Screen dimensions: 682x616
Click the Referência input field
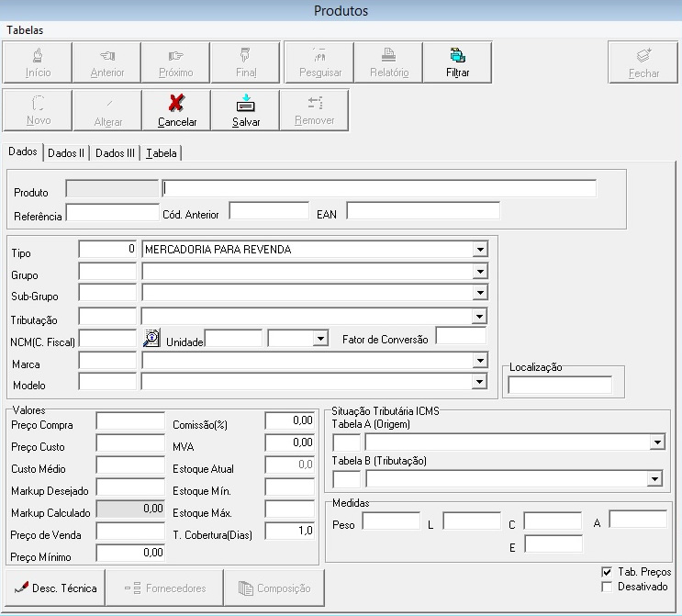pyautogui.click(x=112, y=213)
